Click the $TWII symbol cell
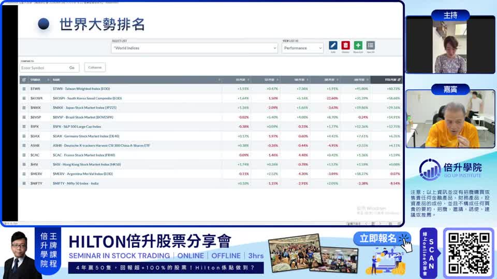The image size is (497, 279). pos(35,89)
